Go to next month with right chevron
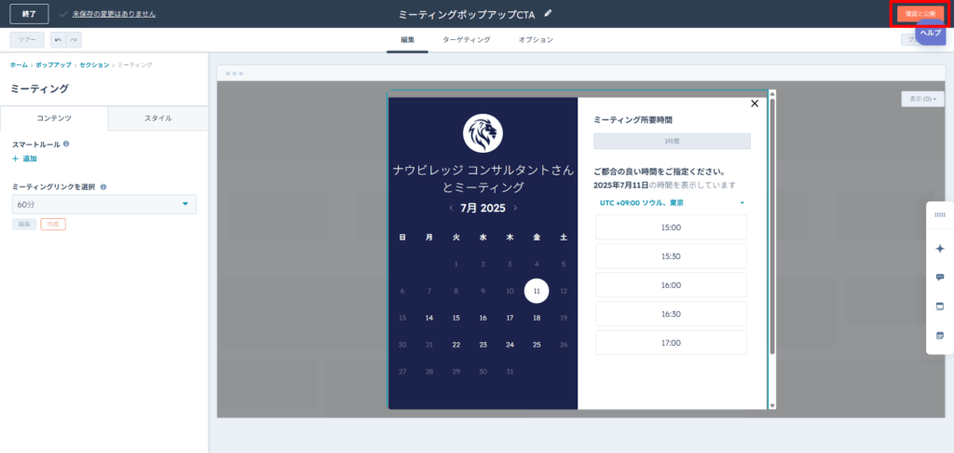Screen dimensions: 954x453 515,208
